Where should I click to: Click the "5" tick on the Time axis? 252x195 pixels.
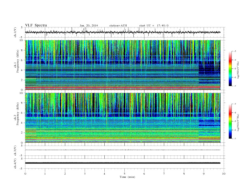tap(124, 174)
